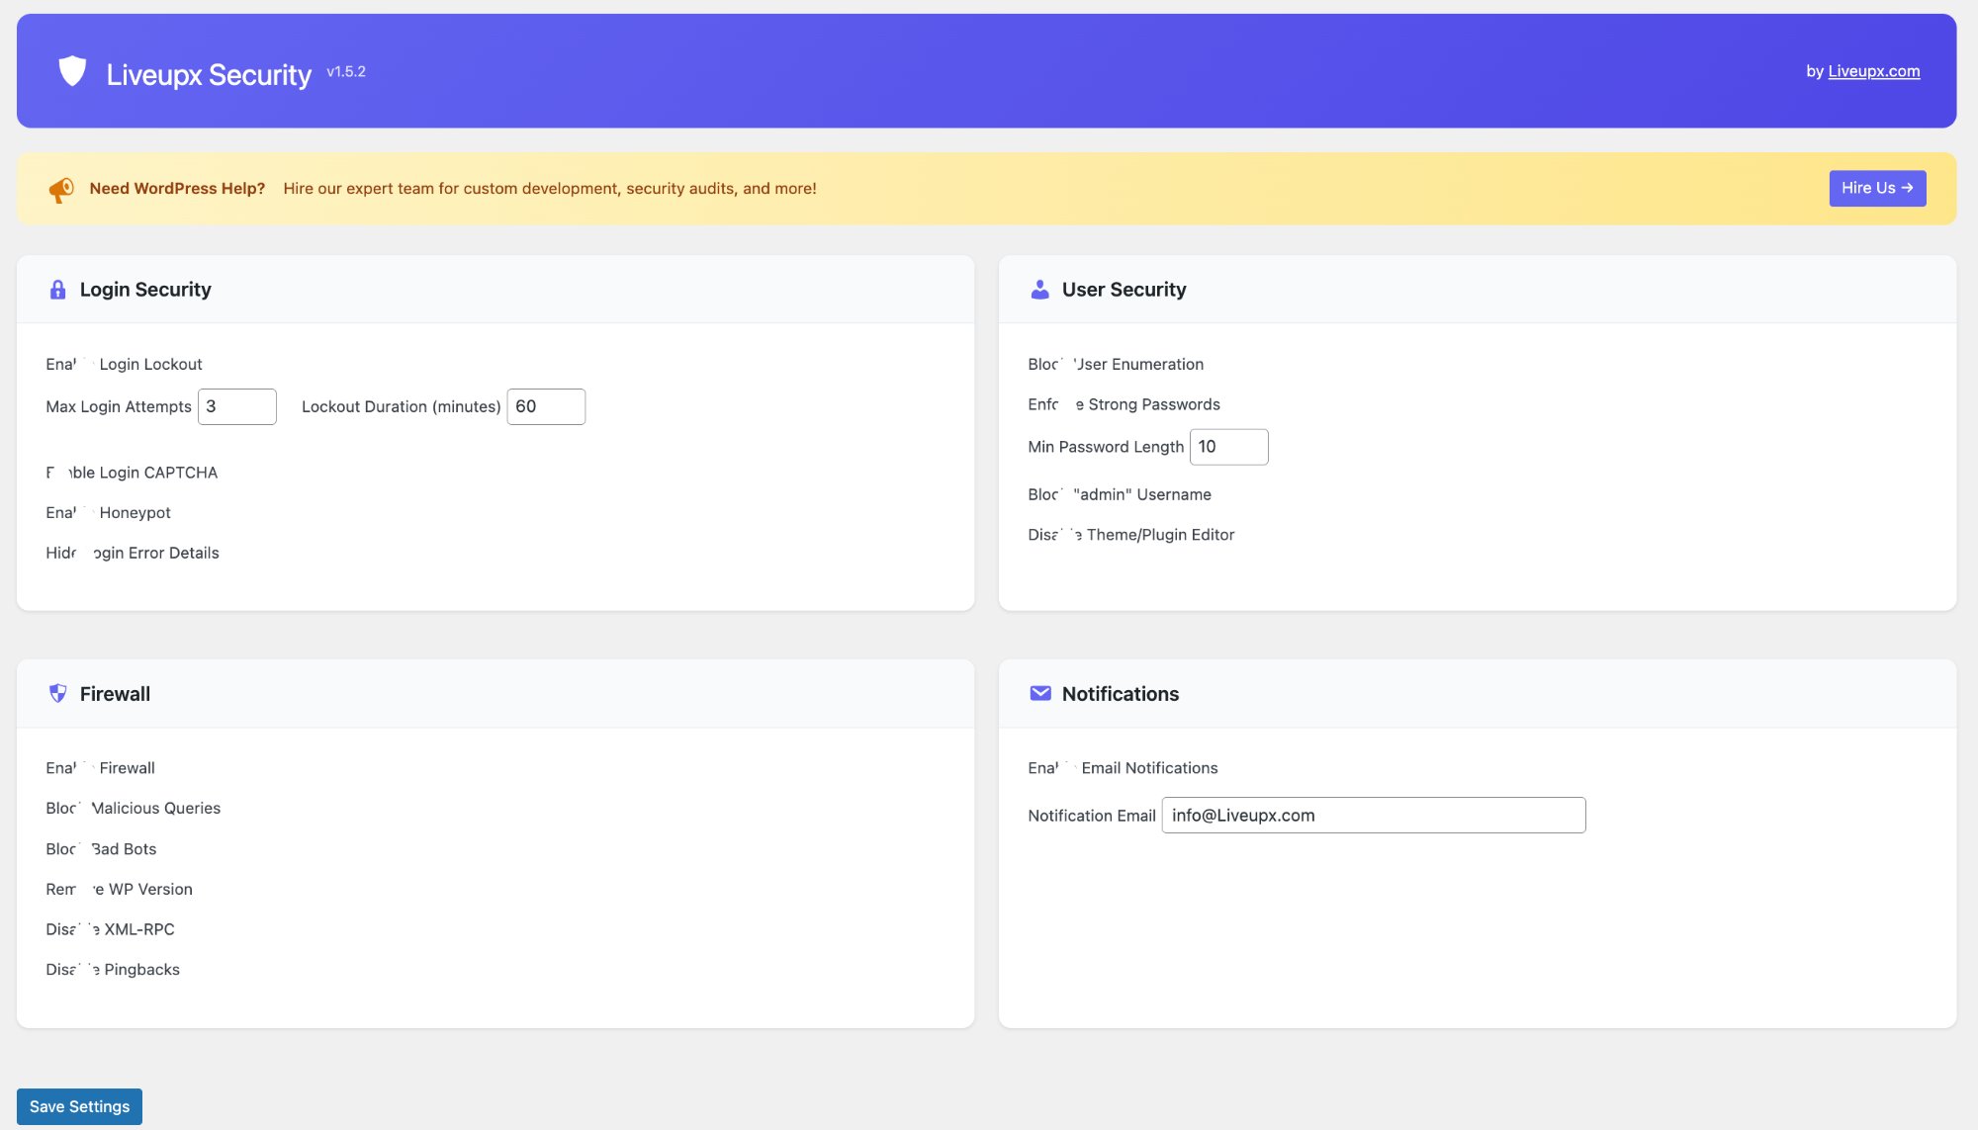This screenshot has height=1130, width=1978.
Task: Open the Liveupx.com link in the header
Action: click(x=1874, y=70)
